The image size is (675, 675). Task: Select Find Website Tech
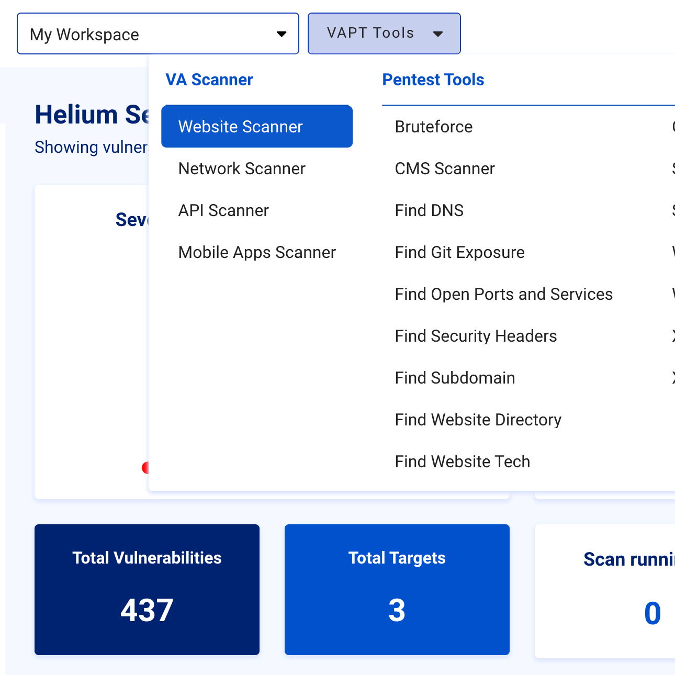coord(462,462)
